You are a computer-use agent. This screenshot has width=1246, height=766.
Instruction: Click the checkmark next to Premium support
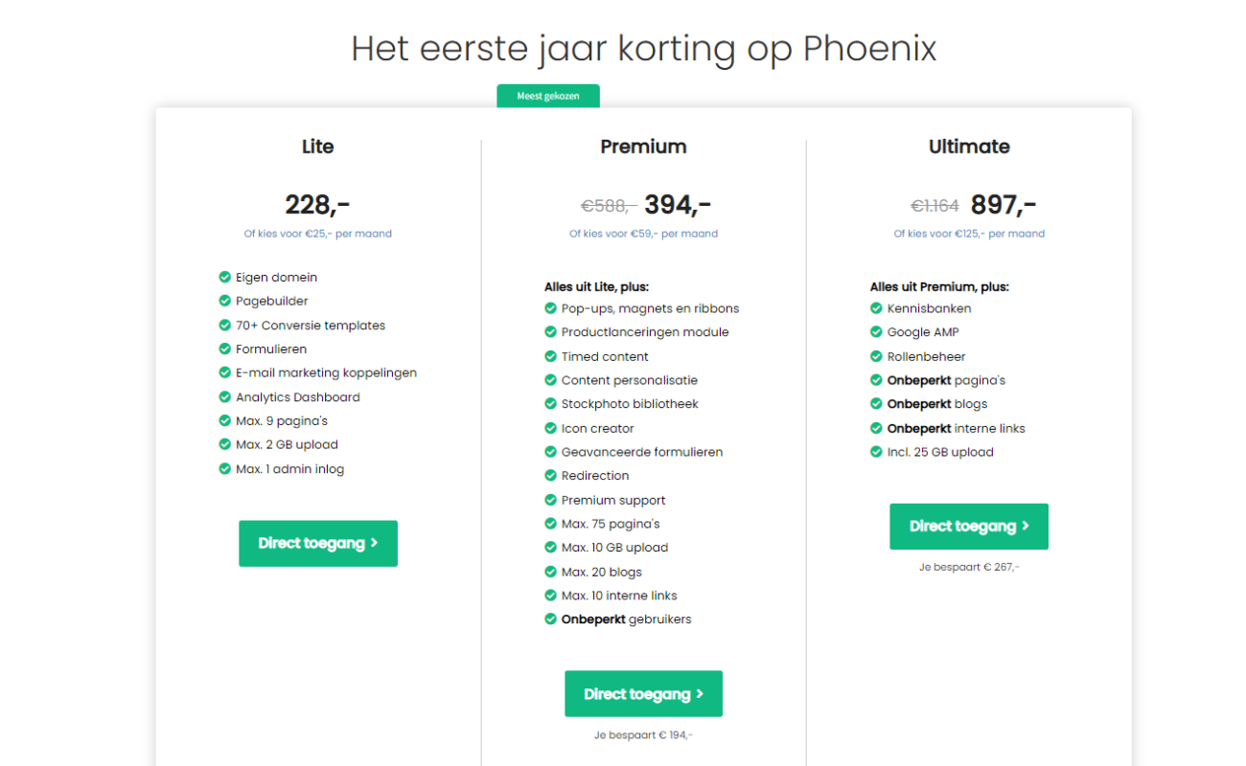tap(550, 500)
